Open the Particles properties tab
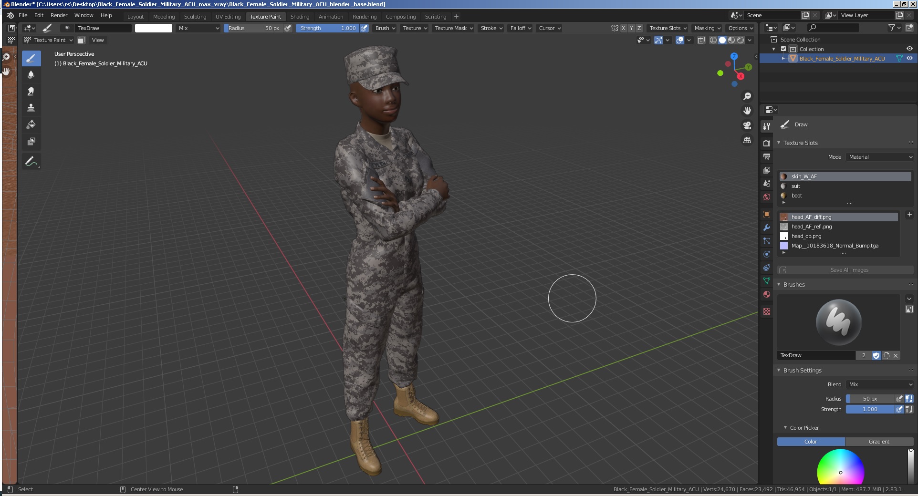This screenshot has width=918, height=496. [x=767, y=241]
